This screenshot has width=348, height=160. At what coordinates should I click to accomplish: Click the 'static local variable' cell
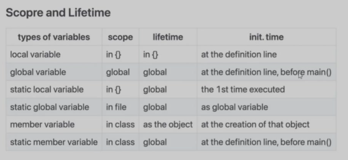[47, 90]
